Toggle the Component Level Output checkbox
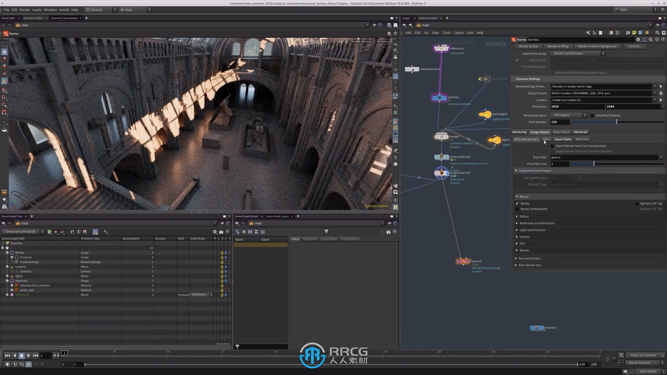 tap(516, 171)
